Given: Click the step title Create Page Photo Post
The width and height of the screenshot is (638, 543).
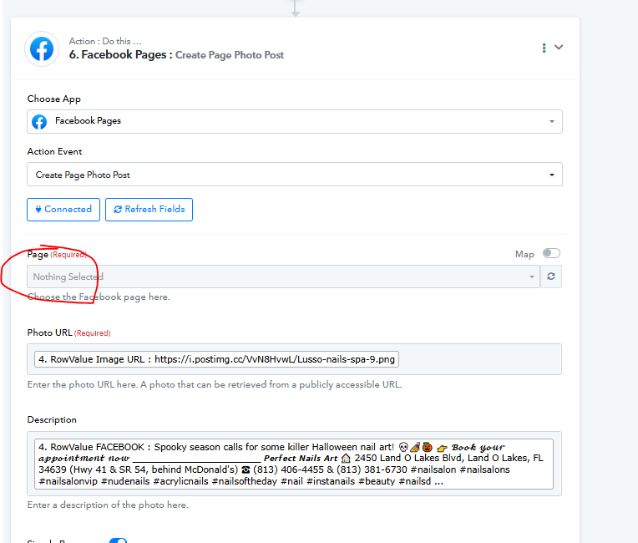Looking at the screenshot, I should click(x=230, y=55).
